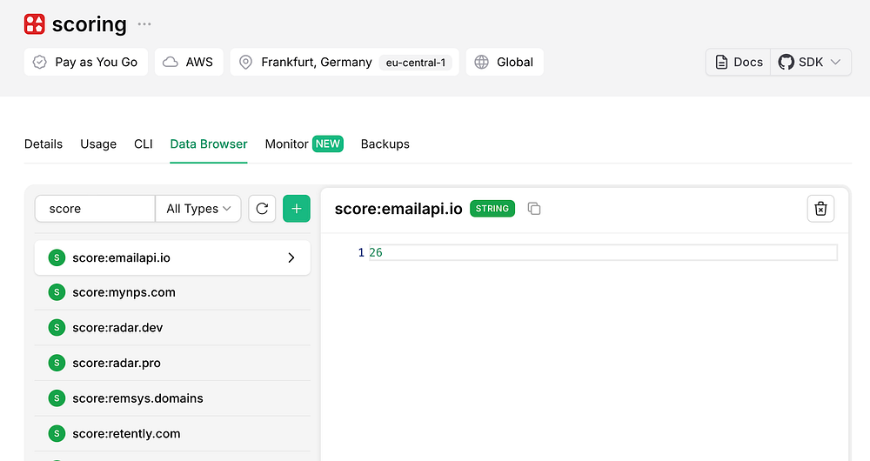
Task: Select the score:retently.com key
Action: click(172, 434)
